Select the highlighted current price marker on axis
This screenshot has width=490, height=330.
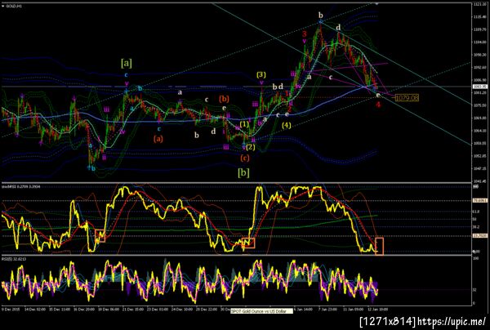pyautogui.click(x=478, y=87)
